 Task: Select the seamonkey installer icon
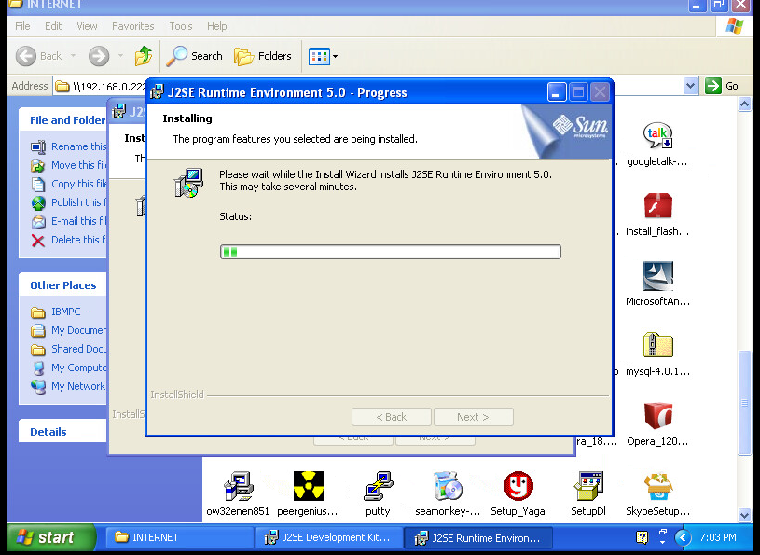coord(448,486)
